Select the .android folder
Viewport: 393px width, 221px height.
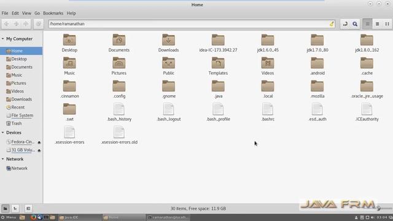pyautogui.click(x=317, y=66)
